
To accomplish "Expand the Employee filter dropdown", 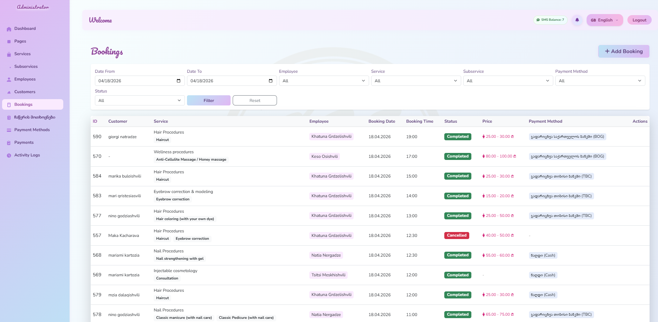I will click(x=324, y=81).
